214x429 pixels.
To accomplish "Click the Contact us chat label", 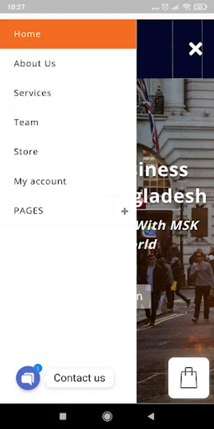I will click(x=79, y=378).
